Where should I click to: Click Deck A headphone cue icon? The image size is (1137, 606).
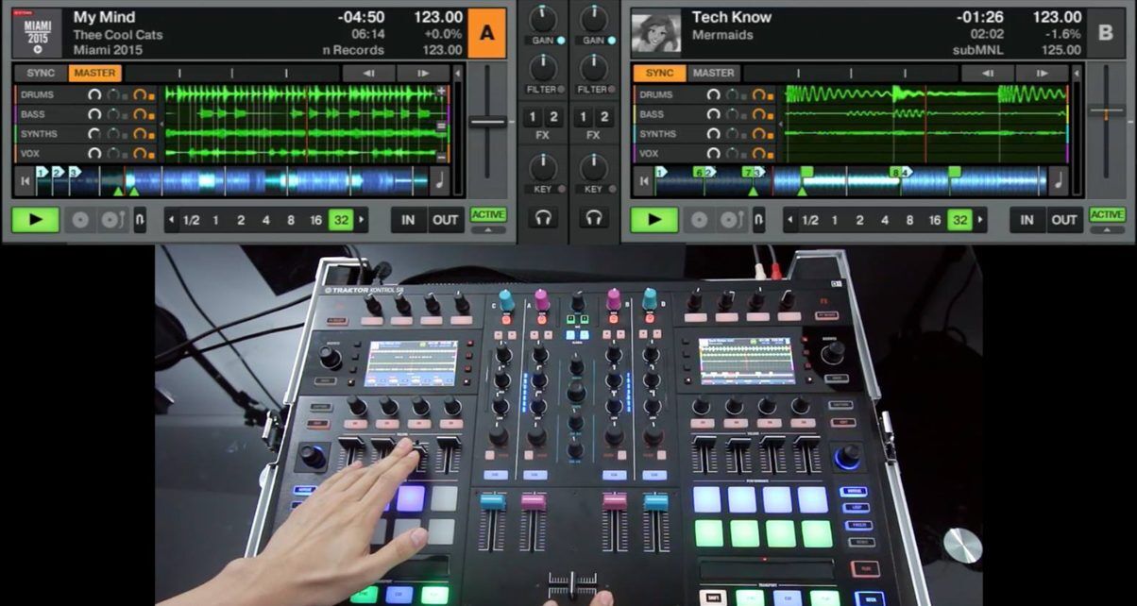543,218
